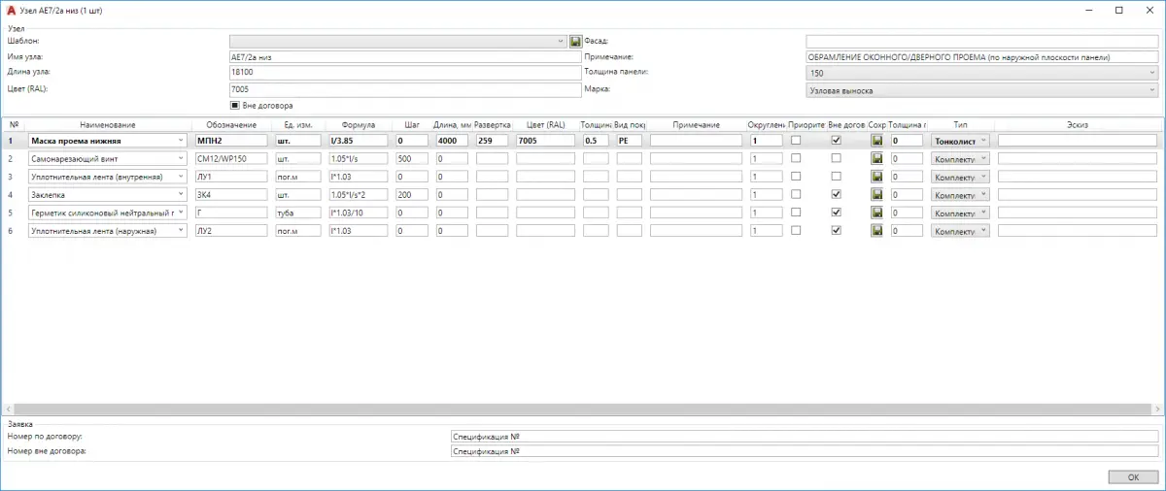Click the Эскиз column header
Screen dimensions: 1166x491
pos(1077,125)
